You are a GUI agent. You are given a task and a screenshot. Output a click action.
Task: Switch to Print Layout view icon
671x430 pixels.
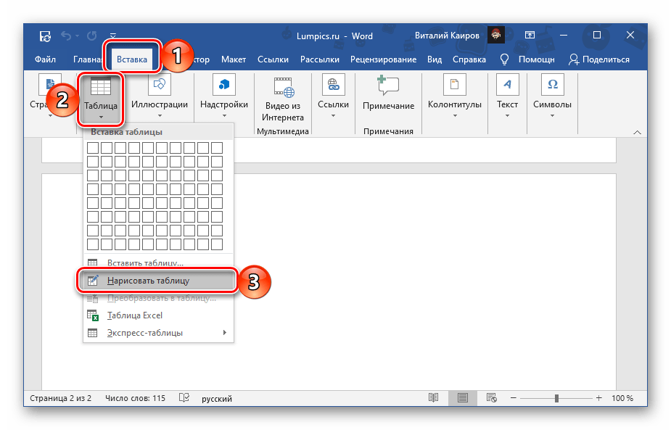point(463,398)
